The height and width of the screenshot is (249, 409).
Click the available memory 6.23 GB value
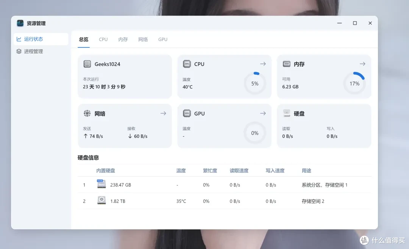[290, 87]
